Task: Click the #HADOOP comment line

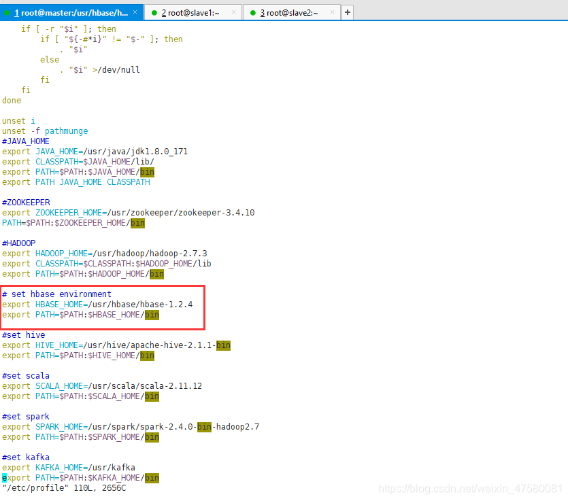Action: 19,243
